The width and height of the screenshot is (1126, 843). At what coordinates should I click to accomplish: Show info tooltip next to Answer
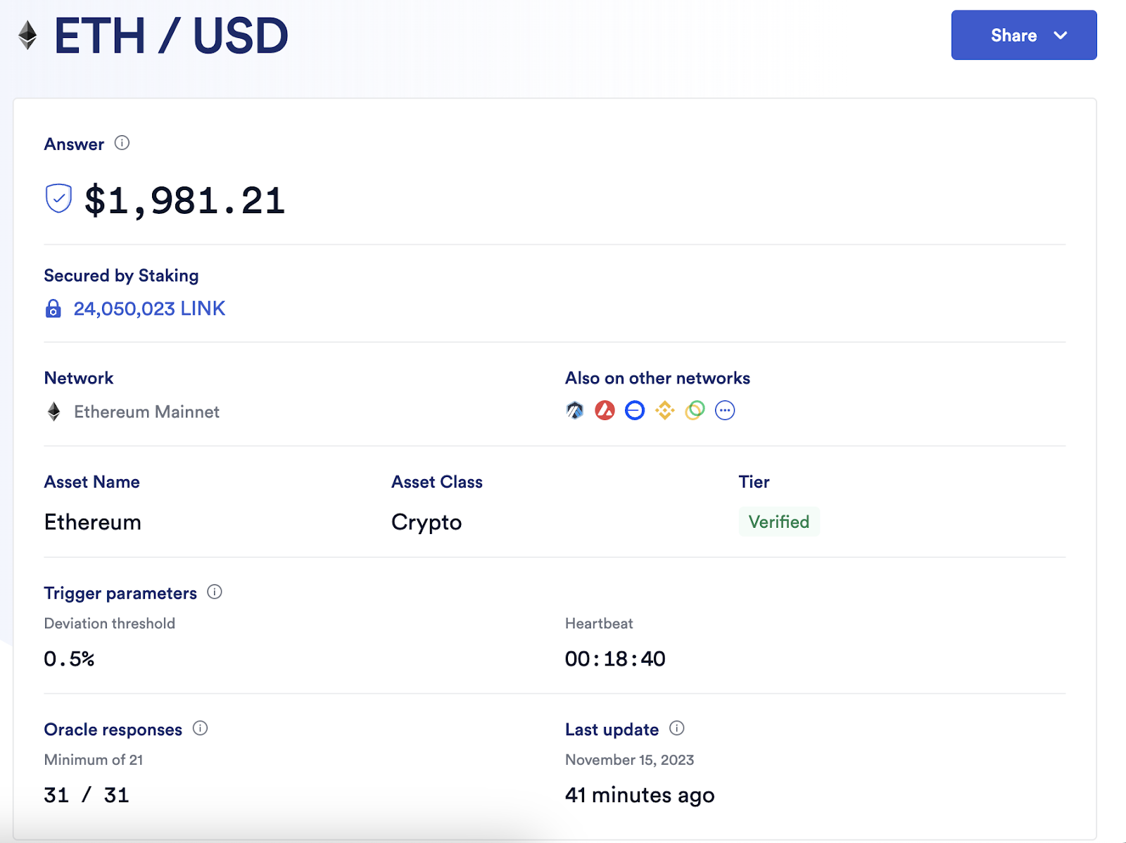(122, 143)
